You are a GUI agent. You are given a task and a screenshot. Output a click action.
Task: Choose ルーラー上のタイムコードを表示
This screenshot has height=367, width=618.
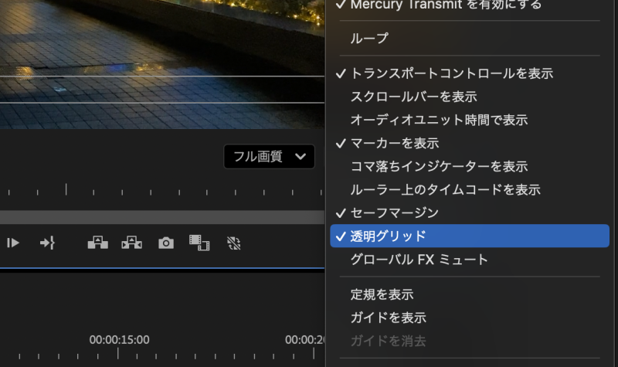(445, 190)
